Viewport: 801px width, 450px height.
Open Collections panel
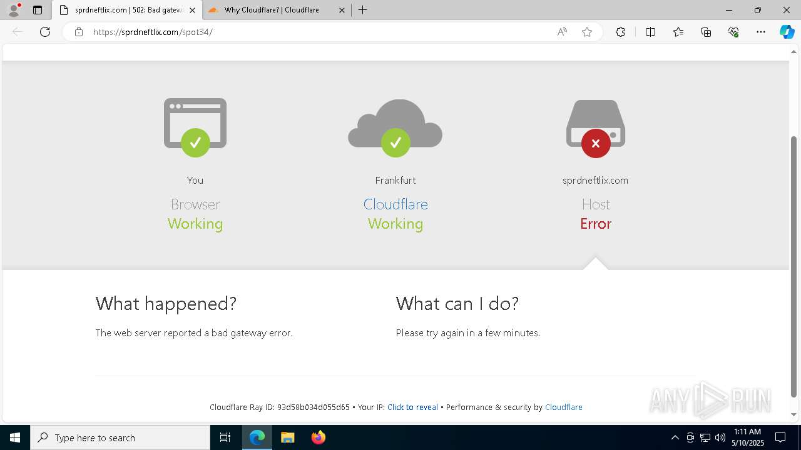[706, 32]
